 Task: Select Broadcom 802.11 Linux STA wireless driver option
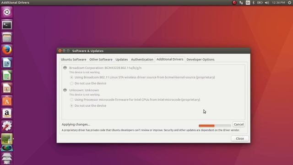[x=143, y=77]
